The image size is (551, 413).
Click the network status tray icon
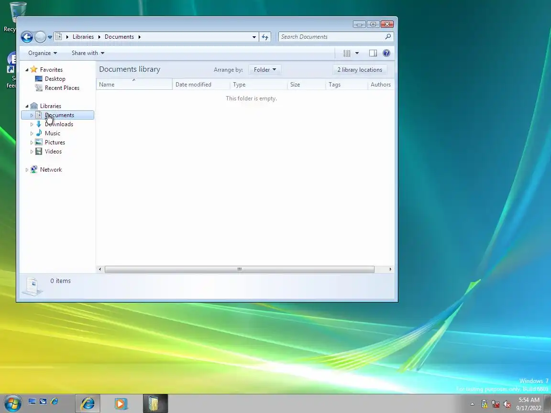496,404
